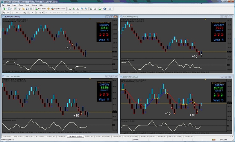Click the Wait label in EURJPY panel
The image size is (235, 142).
click(102, 40)
